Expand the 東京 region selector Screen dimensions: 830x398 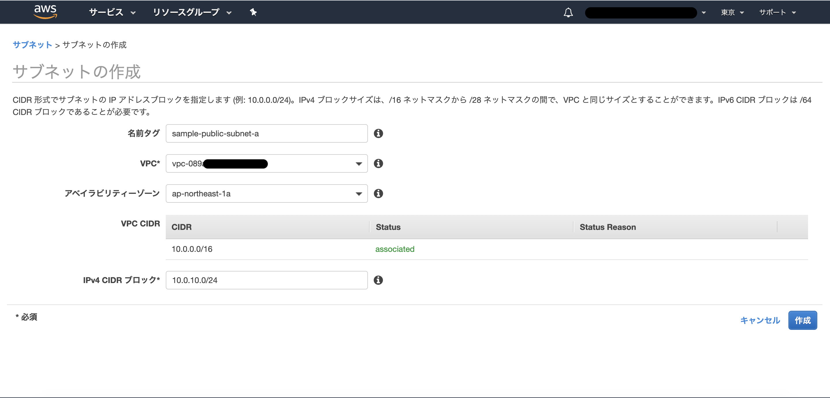732,13
